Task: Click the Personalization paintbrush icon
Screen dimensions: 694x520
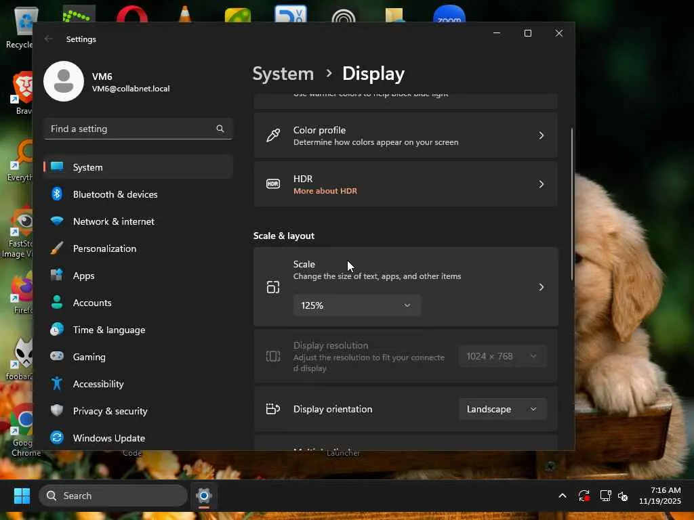Action: (x=57, y=248)
